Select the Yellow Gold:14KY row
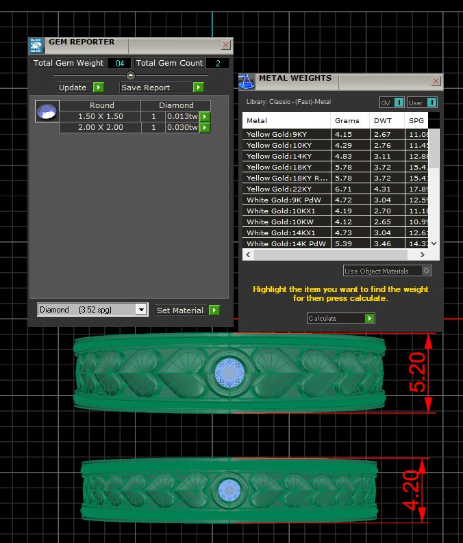The height and width of the screenshot is (543, 463). [x=336, y=156]
